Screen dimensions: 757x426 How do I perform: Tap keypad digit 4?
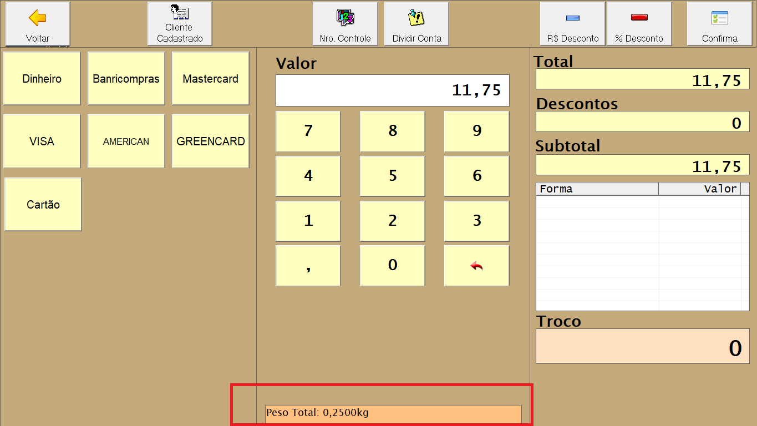click(x=308, y=176)
